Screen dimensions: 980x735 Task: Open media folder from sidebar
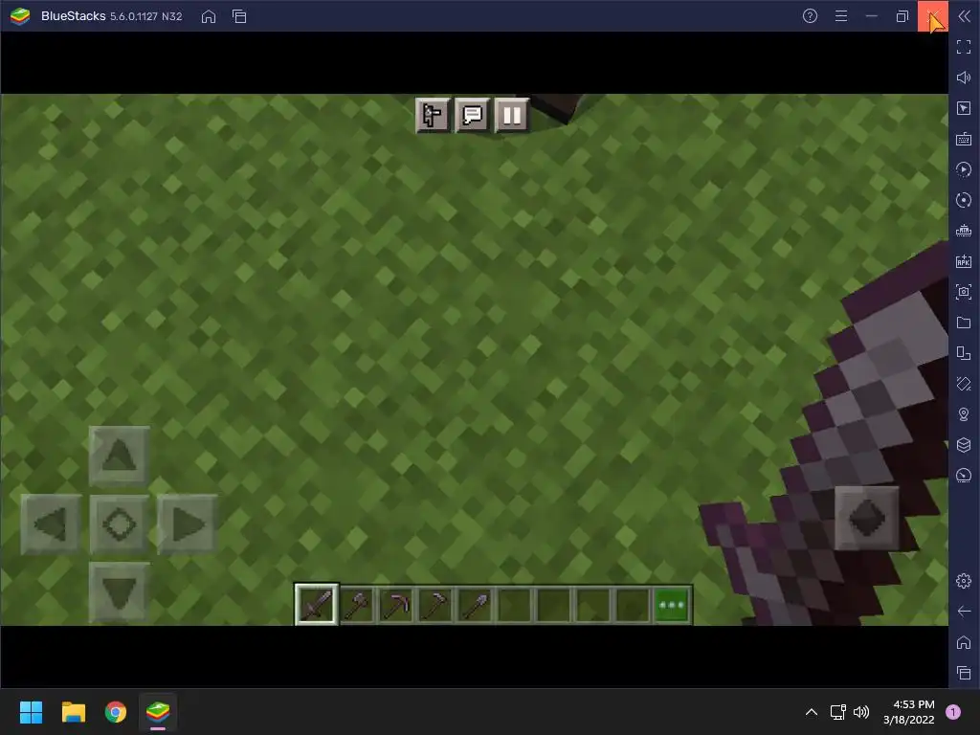(x=964, y=323)
